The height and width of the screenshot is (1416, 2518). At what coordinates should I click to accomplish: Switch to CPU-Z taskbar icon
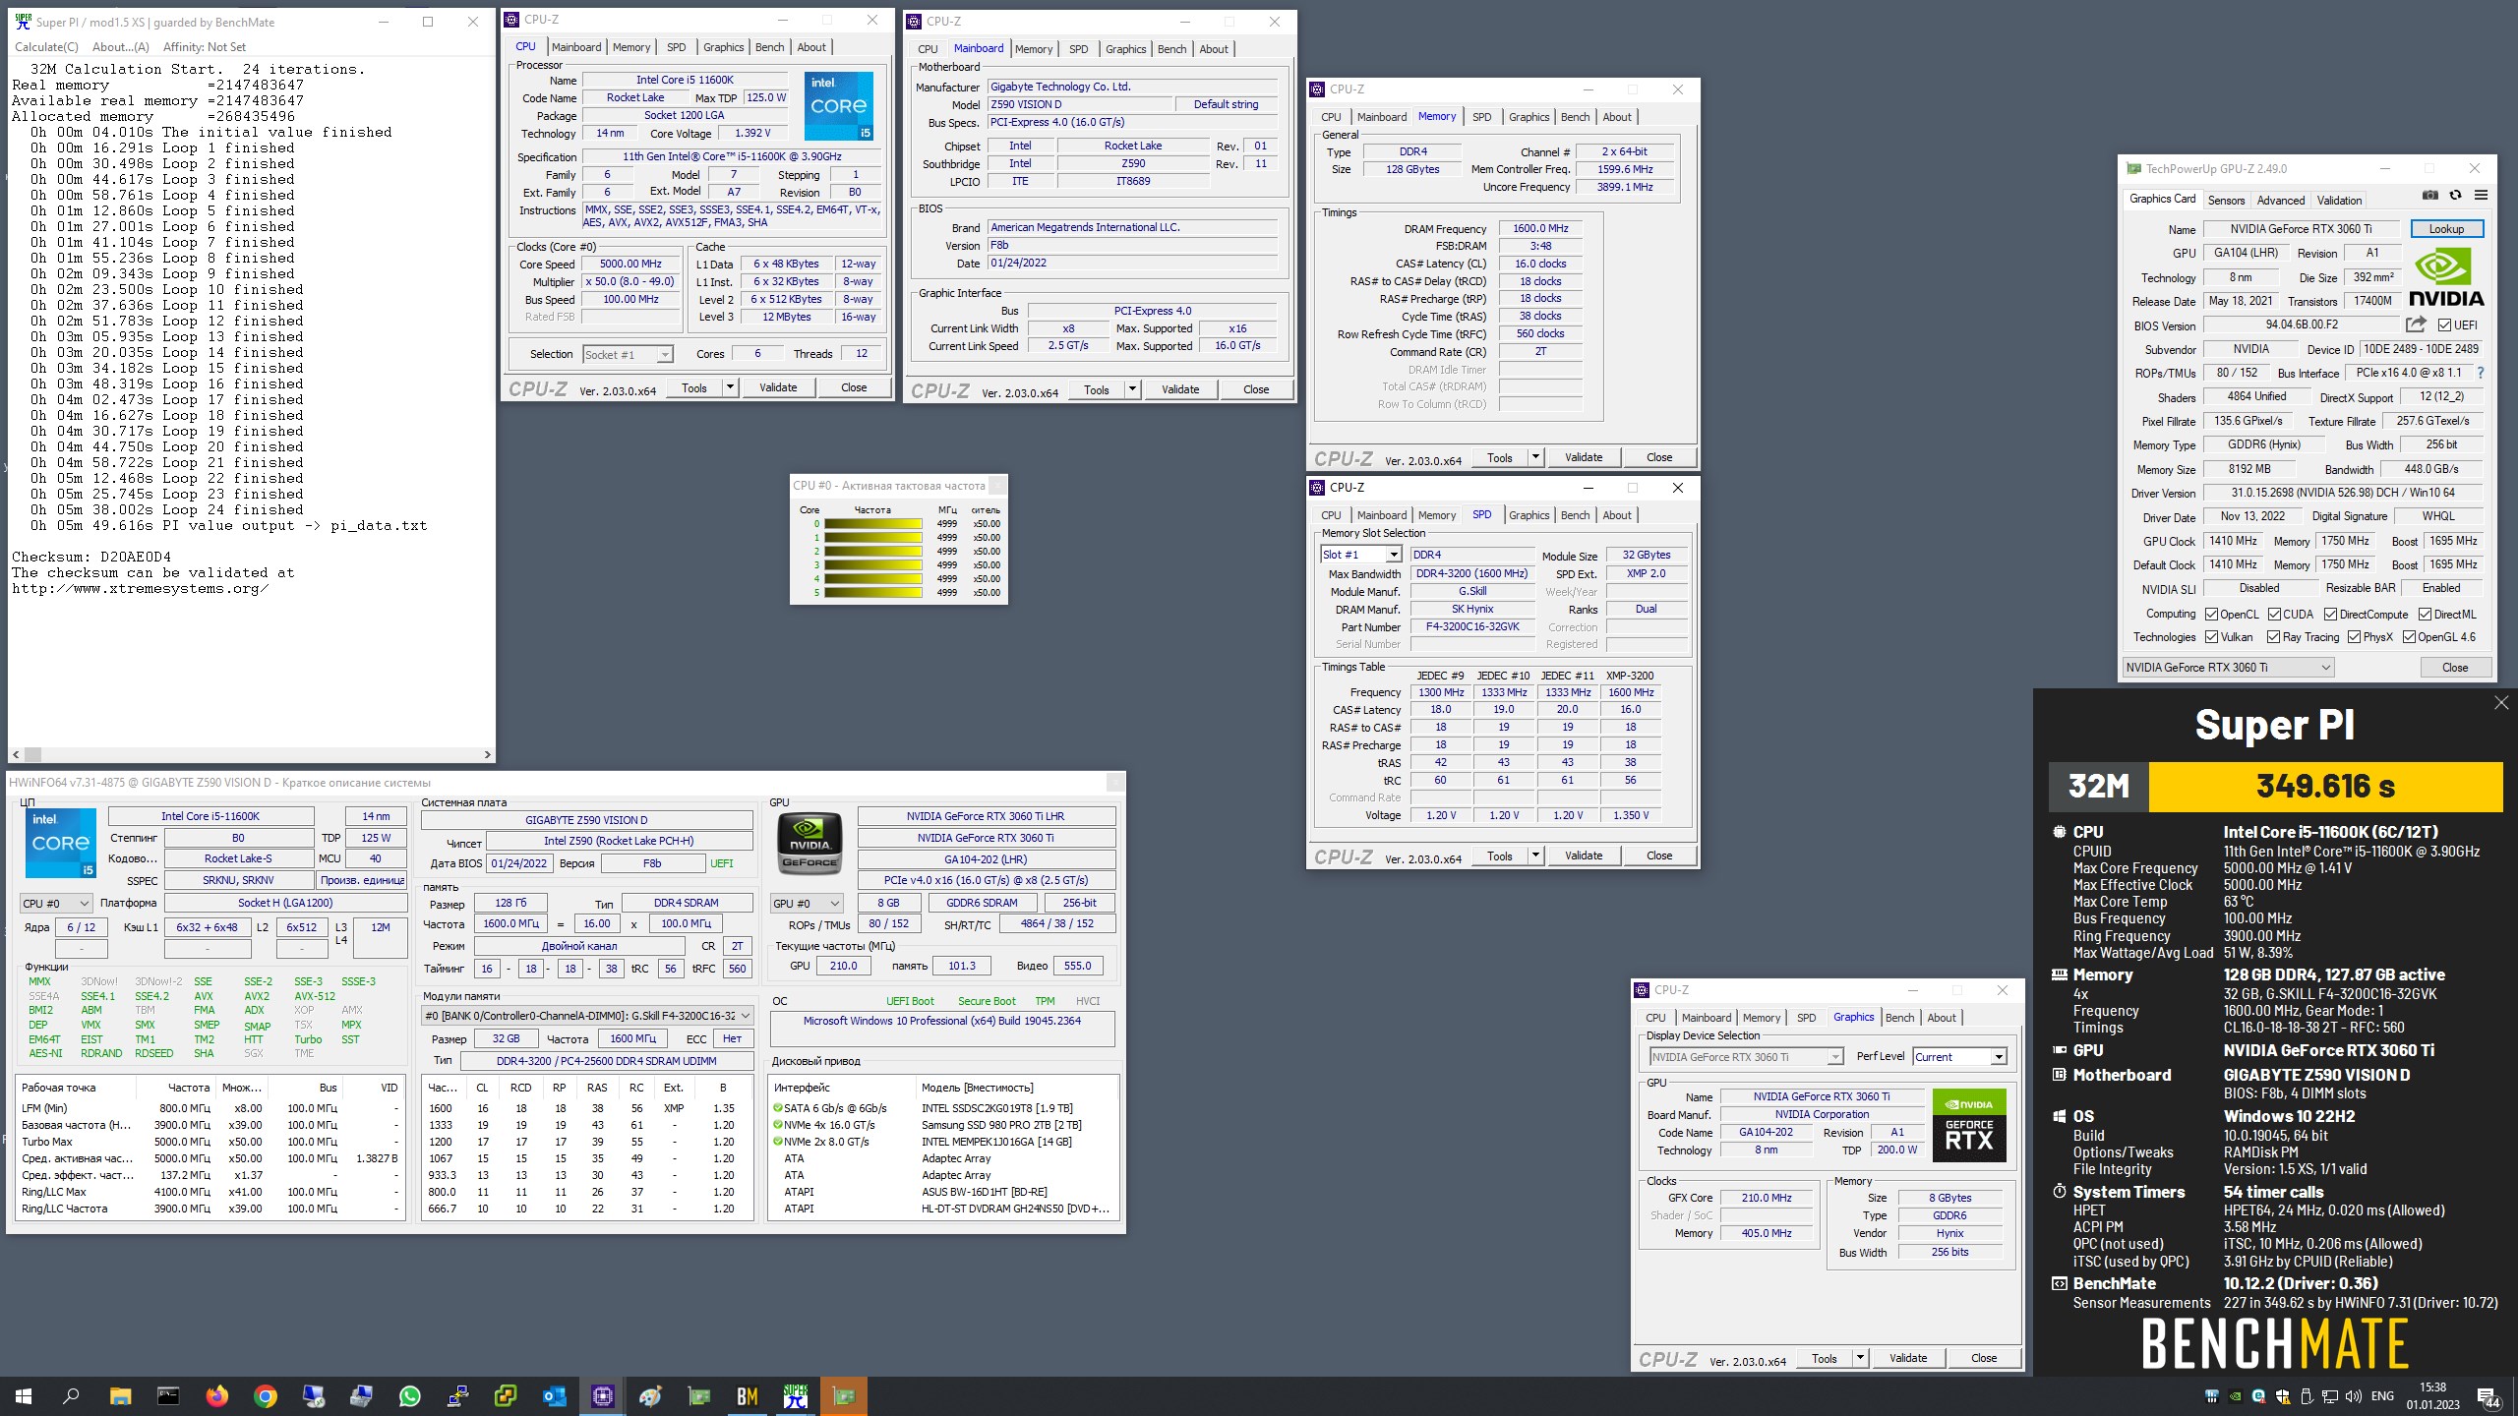pos(602,1395)
